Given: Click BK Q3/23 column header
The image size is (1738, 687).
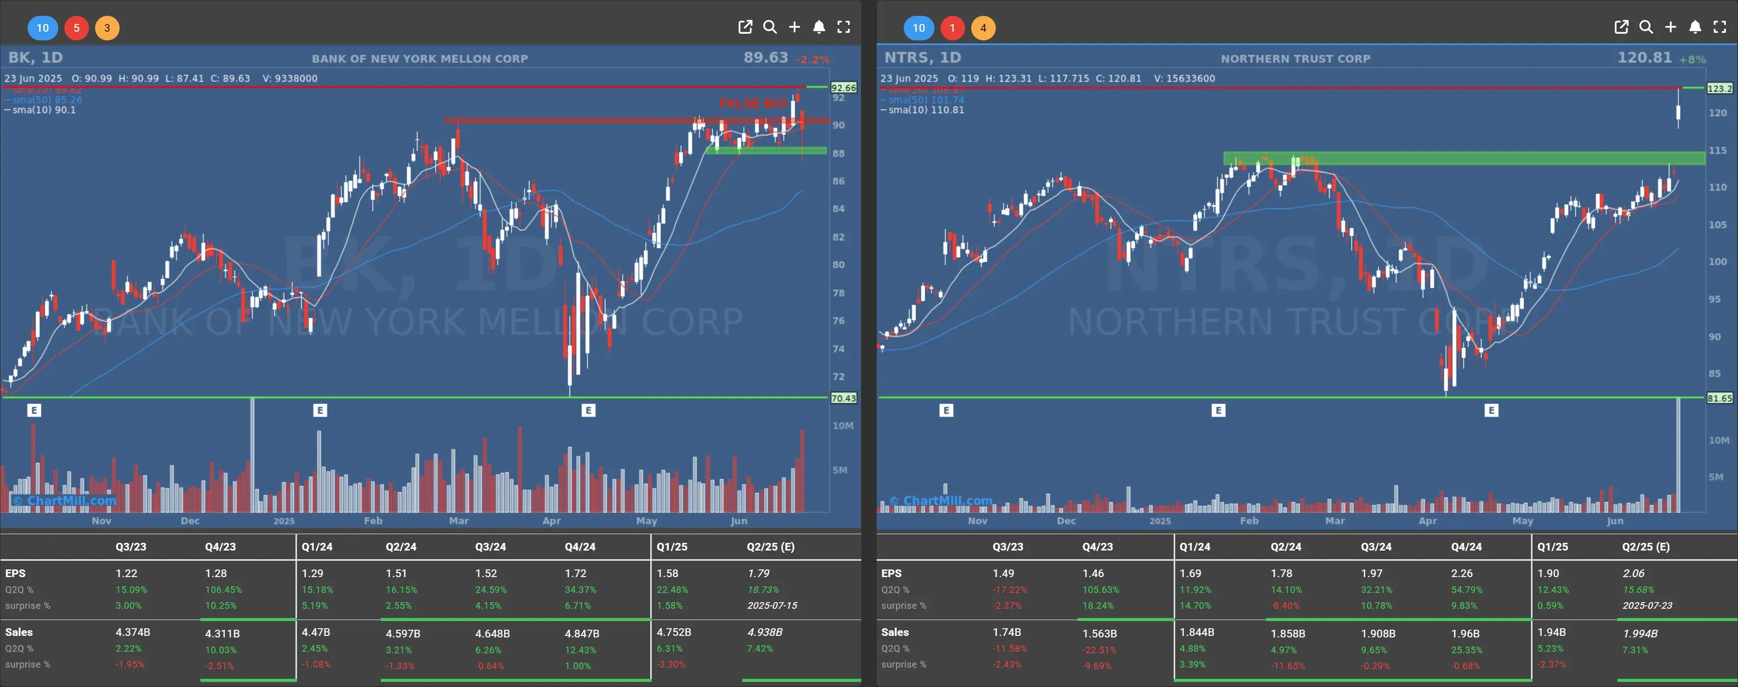Looking at the screenshot, I should pos(130,546).
